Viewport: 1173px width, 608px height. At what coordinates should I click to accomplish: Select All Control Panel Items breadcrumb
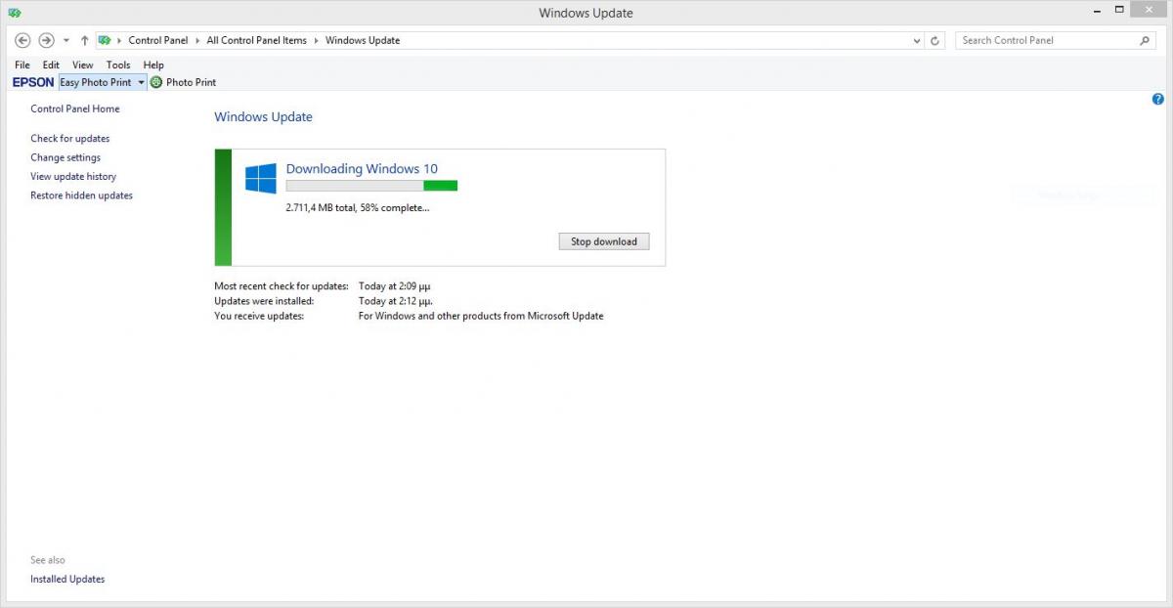pos(256,41)
